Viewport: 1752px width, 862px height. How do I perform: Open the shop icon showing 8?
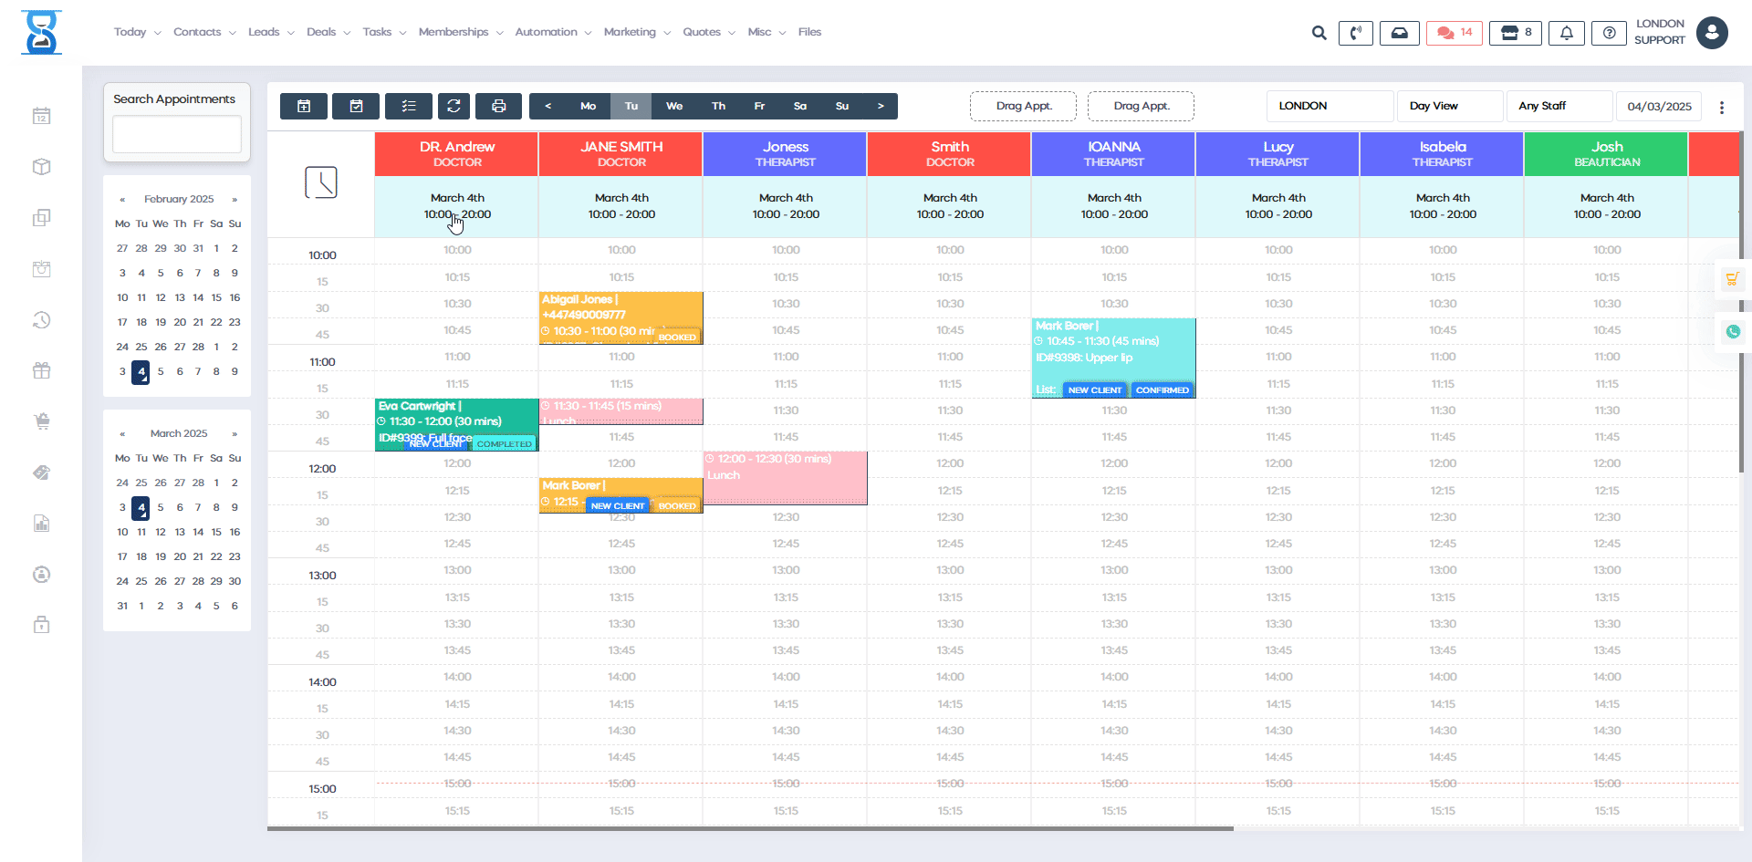click(x=1515, y=32)
